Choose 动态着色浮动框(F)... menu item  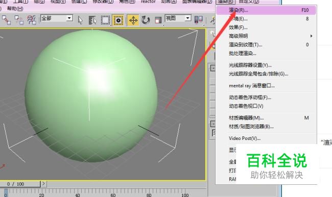point(266,97)
